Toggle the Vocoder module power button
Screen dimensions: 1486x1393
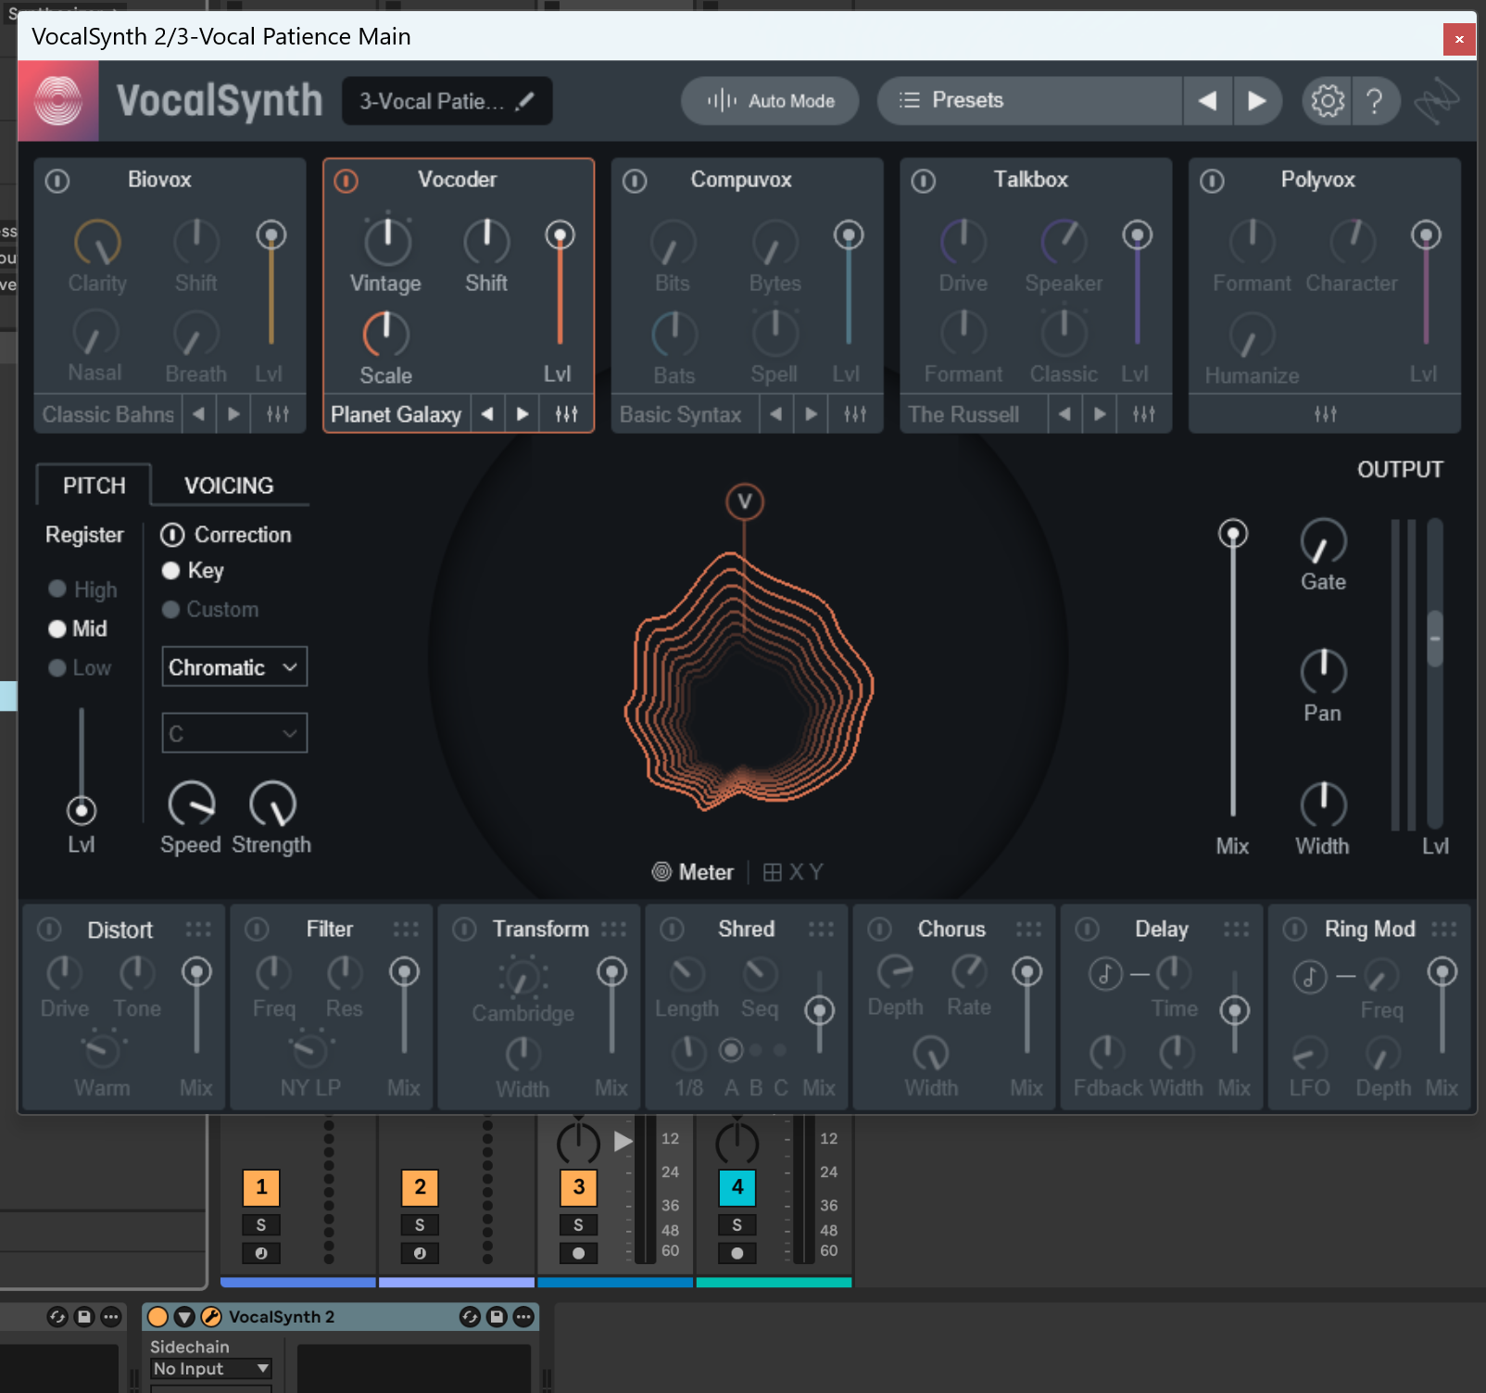pyautogui.click(x=346, y=181)
